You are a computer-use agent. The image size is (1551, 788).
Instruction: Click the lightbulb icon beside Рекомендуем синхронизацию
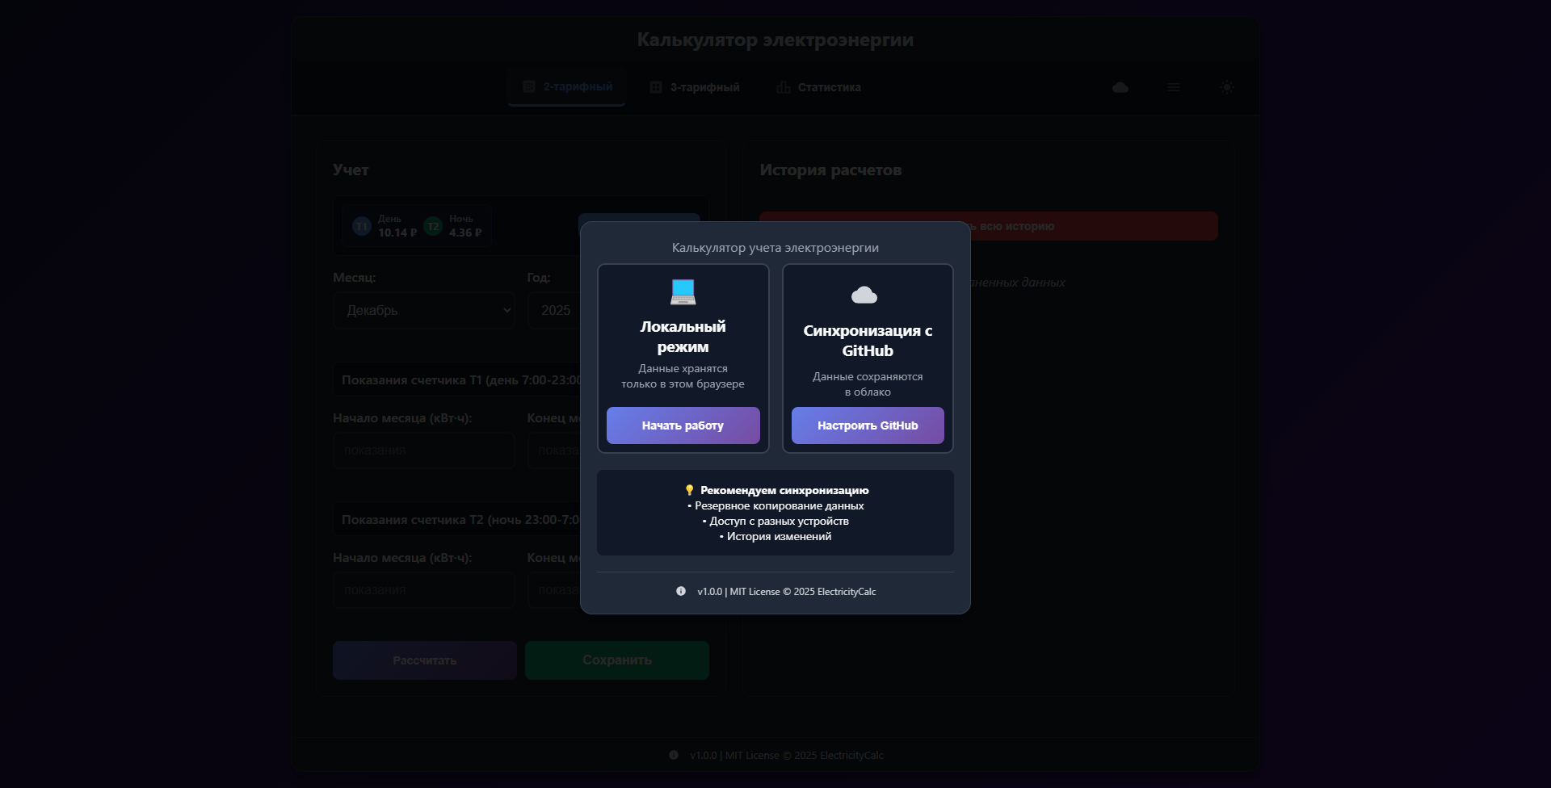tap(689, 490)
